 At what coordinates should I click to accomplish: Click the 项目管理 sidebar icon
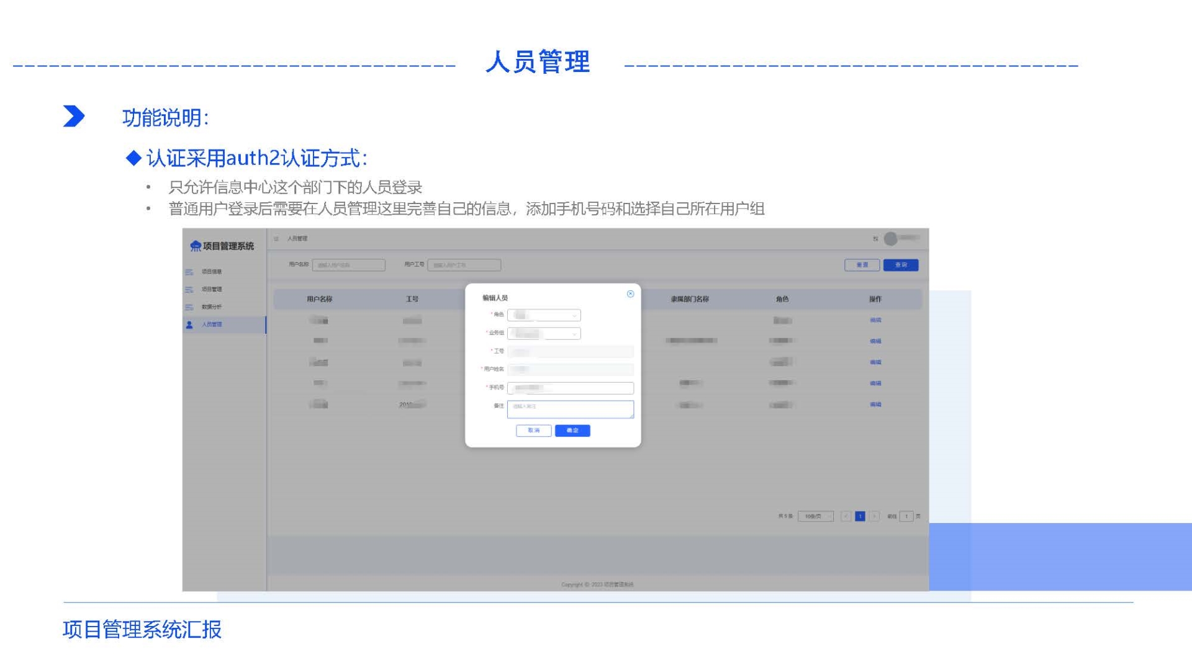click(189, 290)
